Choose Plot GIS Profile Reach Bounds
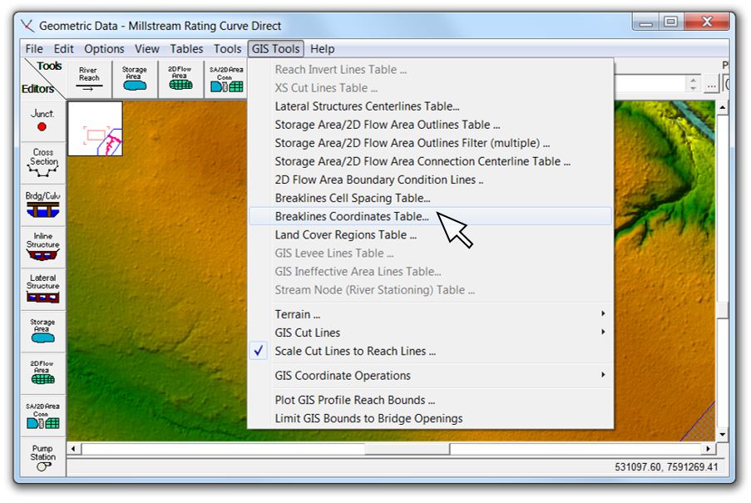 [x=431, y=400]
